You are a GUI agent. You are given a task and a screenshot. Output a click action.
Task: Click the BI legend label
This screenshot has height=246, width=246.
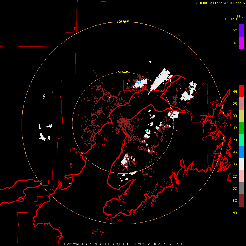[x=235, y=201]
